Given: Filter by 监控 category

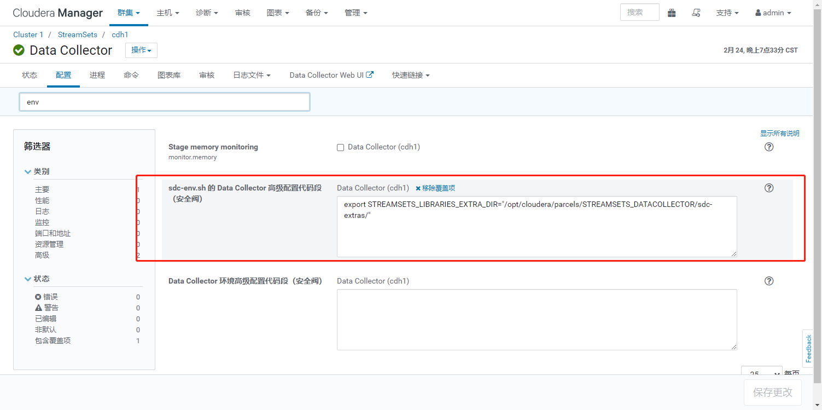Looking at the screenshot, I should point(42,222).
